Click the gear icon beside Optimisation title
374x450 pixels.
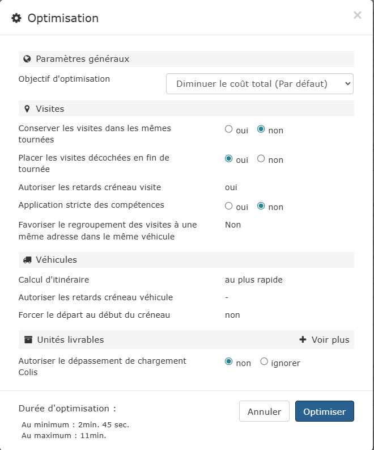pos(16,18)
